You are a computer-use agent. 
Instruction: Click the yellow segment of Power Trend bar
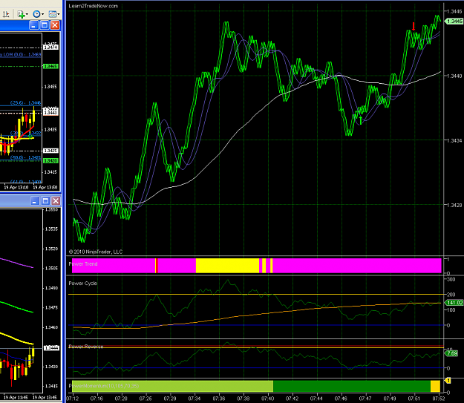(x=227, y=266)
